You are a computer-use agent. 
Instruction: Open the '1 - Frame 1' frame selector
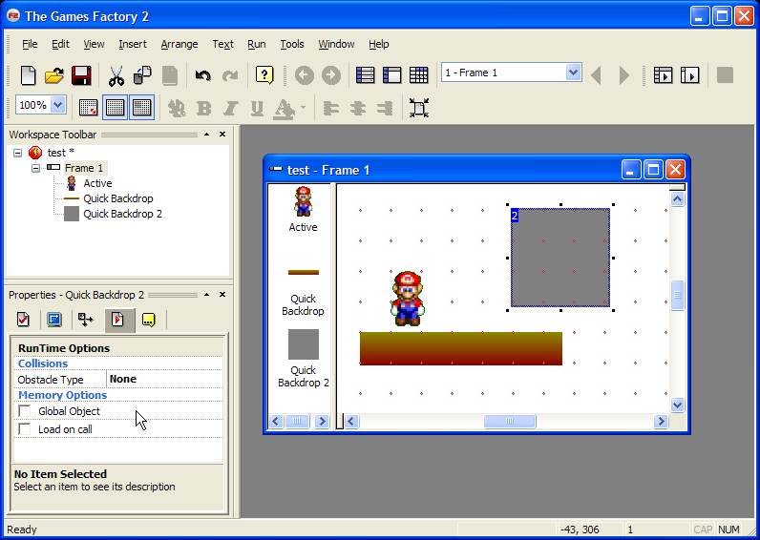[573, 73]
